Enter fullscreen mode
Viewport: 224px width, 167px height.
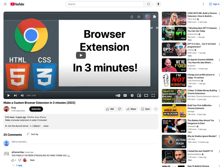153,96
